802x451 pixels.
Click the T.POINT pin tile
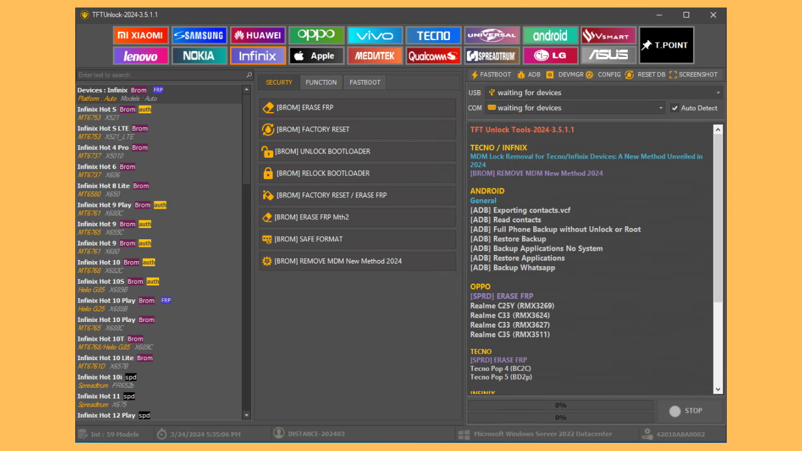[667, 45]
